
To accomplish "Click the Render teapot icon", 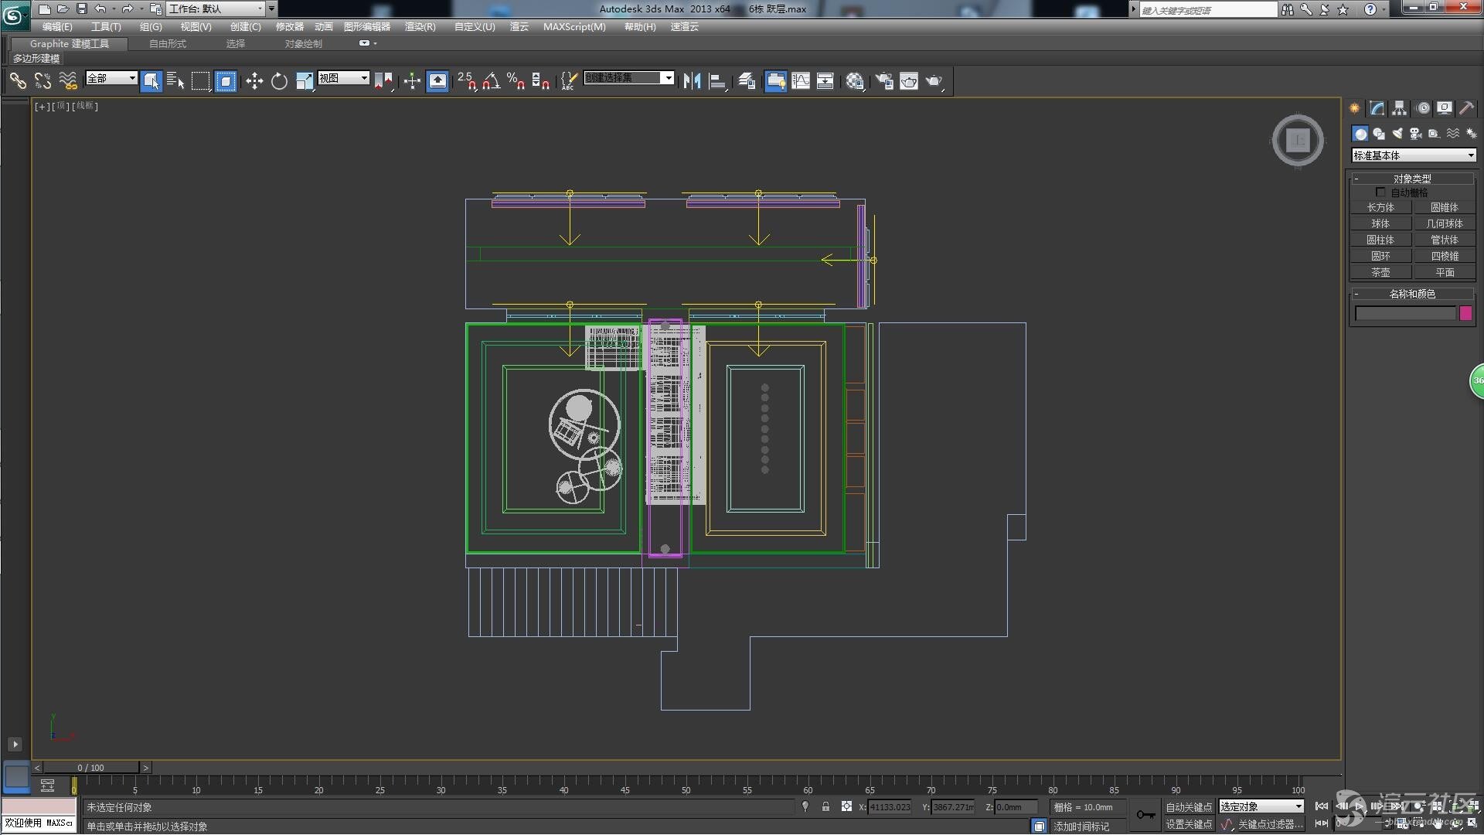I will [934, 81].
